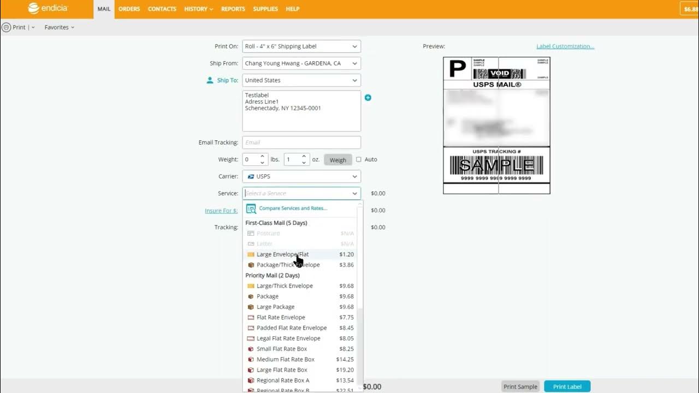Click the Ship To link label

pyautogui.click(x=228, y=80)
